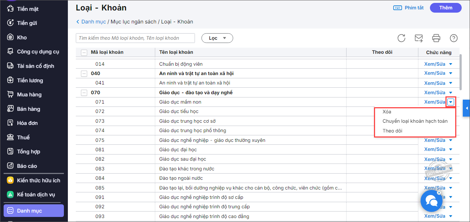Viewport: 470px width, 222px height.
Task: Click the Kiến thức hữu ích icon
Action: [x=11, y=180]
